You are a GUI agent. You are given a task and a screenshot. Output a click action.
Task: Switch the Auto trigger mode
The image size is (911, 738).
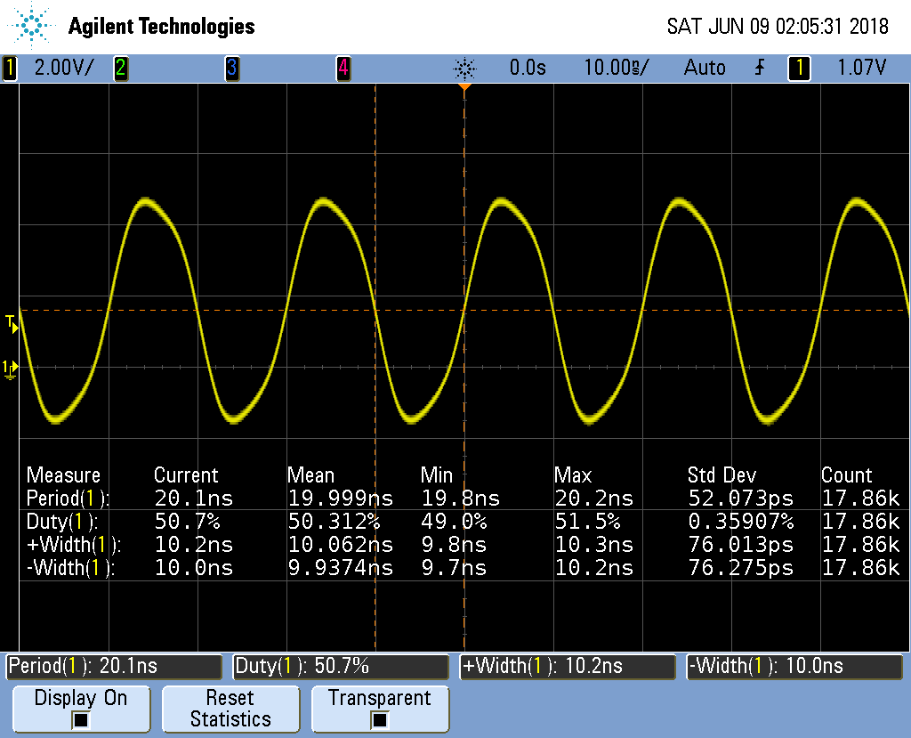click(704, 67)
